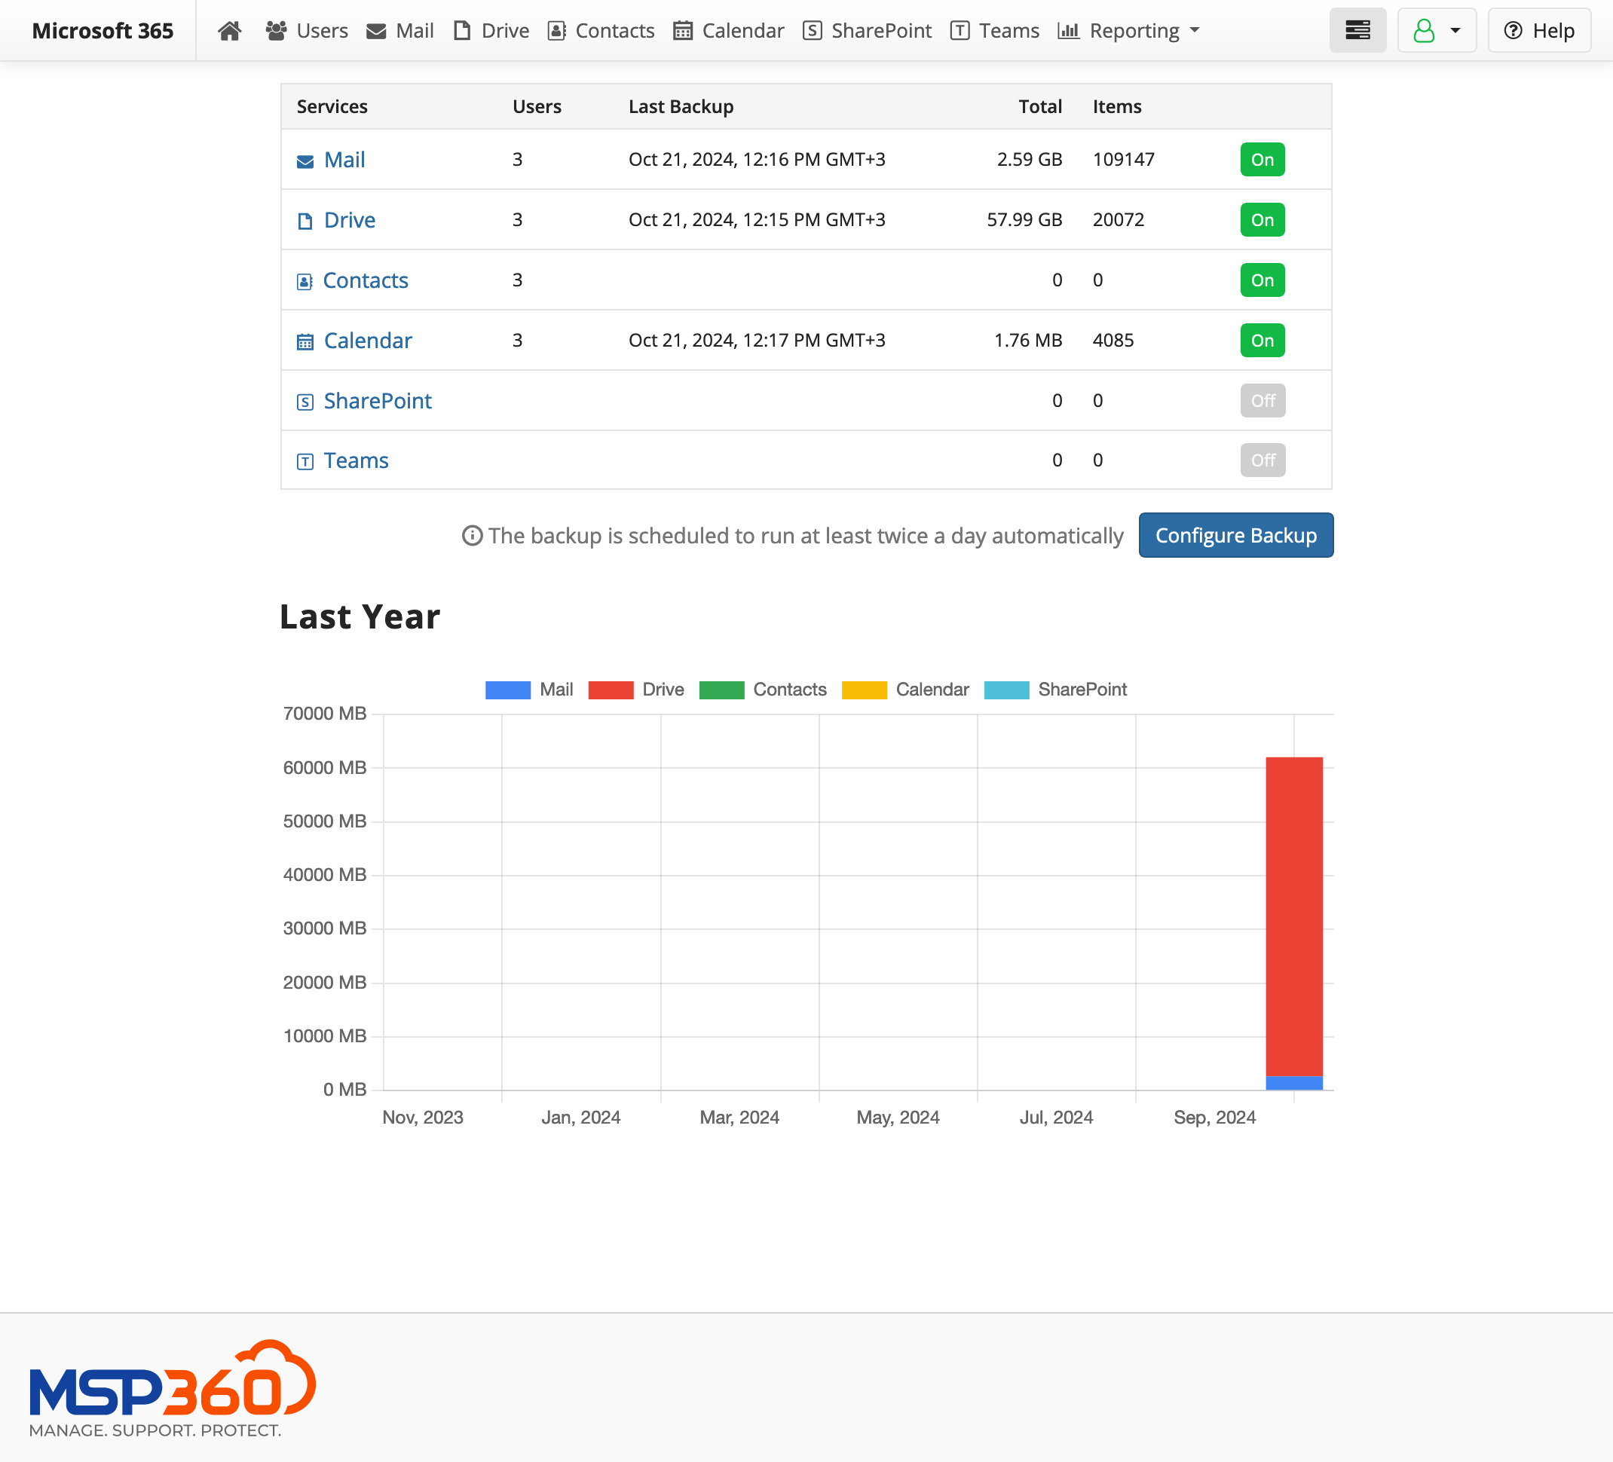This screenshot has width=1613, height=1462.
Task: Open the SharePoint service link in table
Action: point(378,401)
